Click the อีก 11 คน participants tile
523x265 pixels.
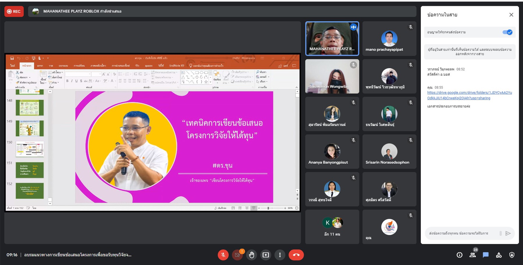[x=332, y=227]
